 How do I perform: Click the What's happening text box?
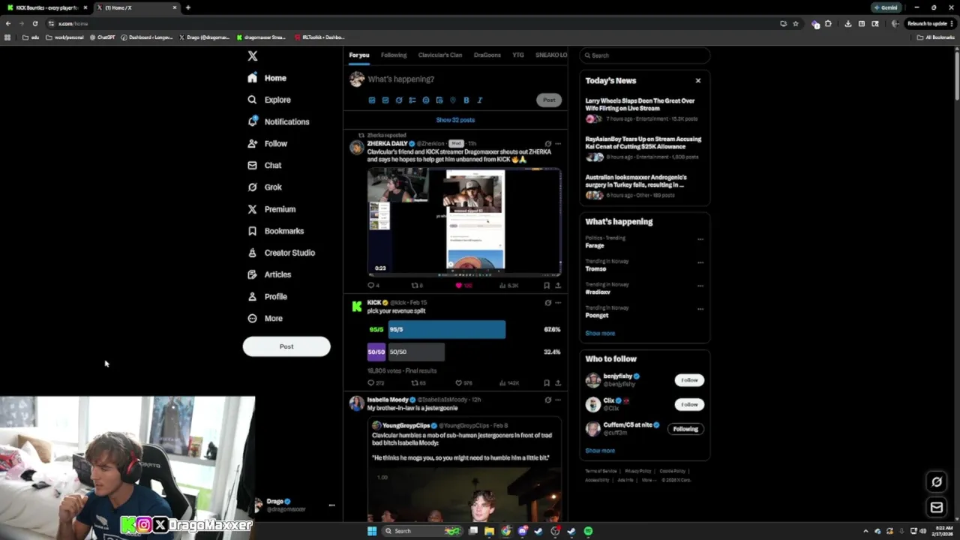click(x=400, y=79)
